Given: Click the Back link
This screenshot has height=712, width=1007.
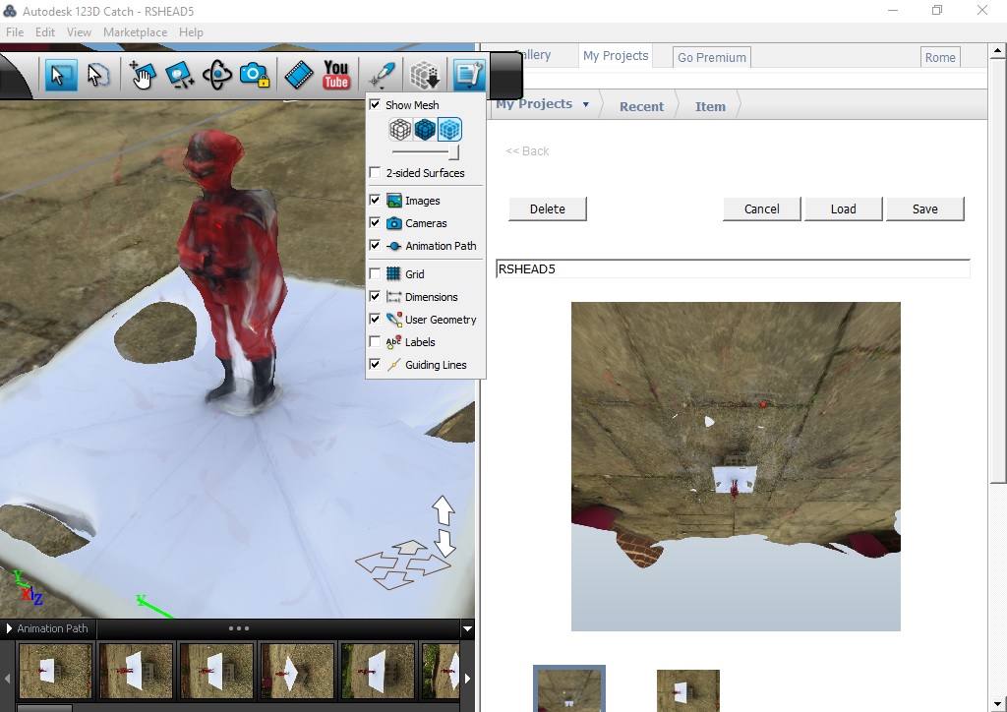Looking at the screenshot, I should pos(527,150).
